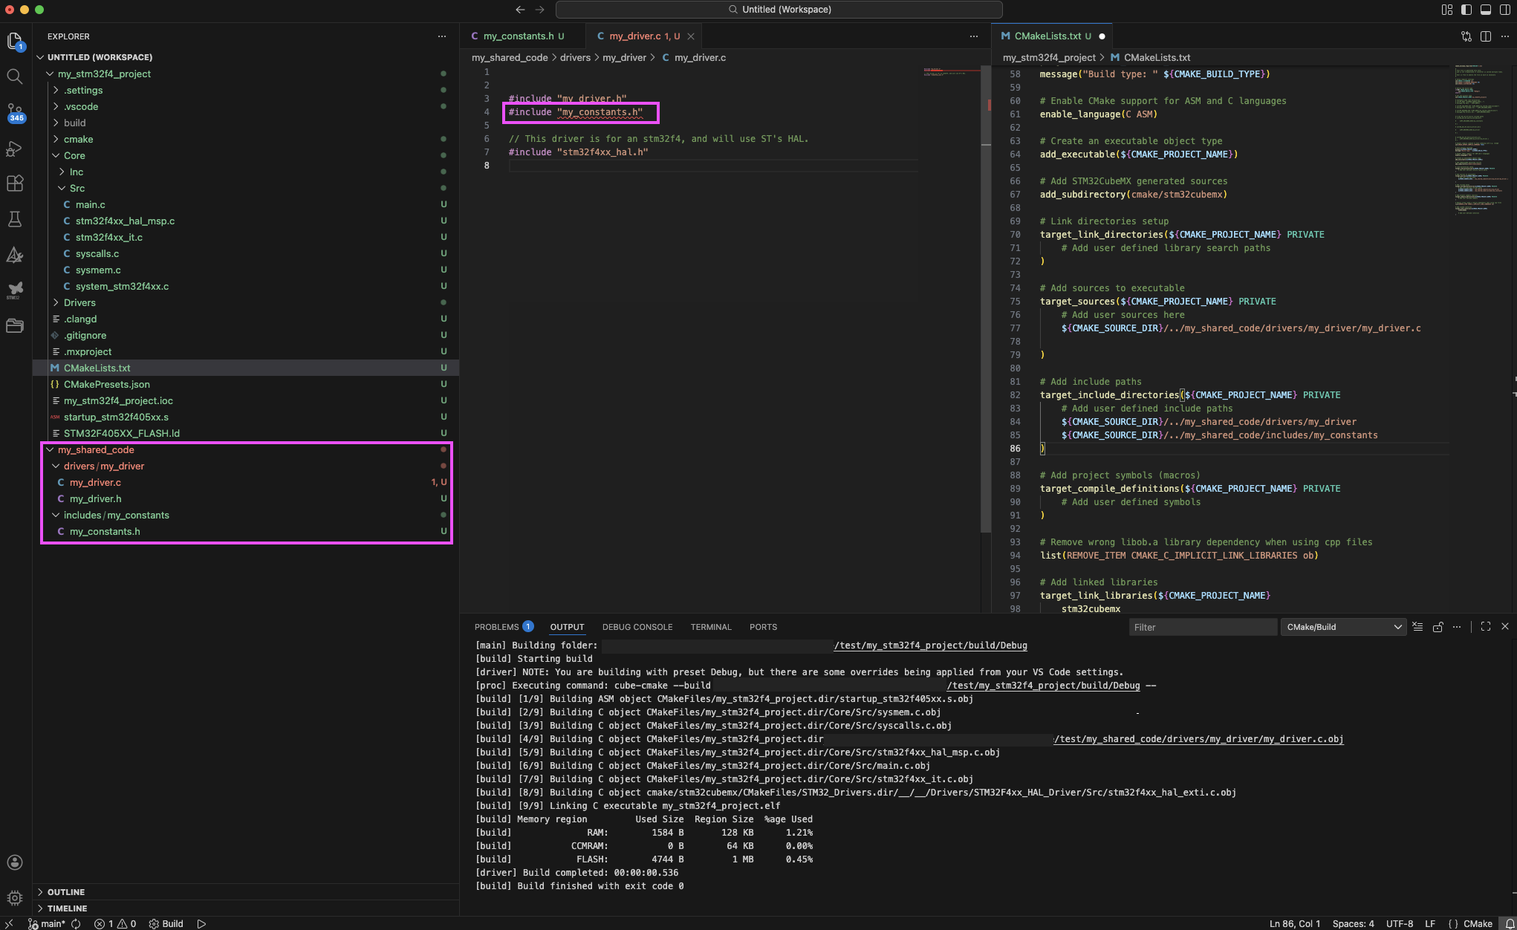
Task: Expand the OUTLINE section
Action: pos(65,891)
